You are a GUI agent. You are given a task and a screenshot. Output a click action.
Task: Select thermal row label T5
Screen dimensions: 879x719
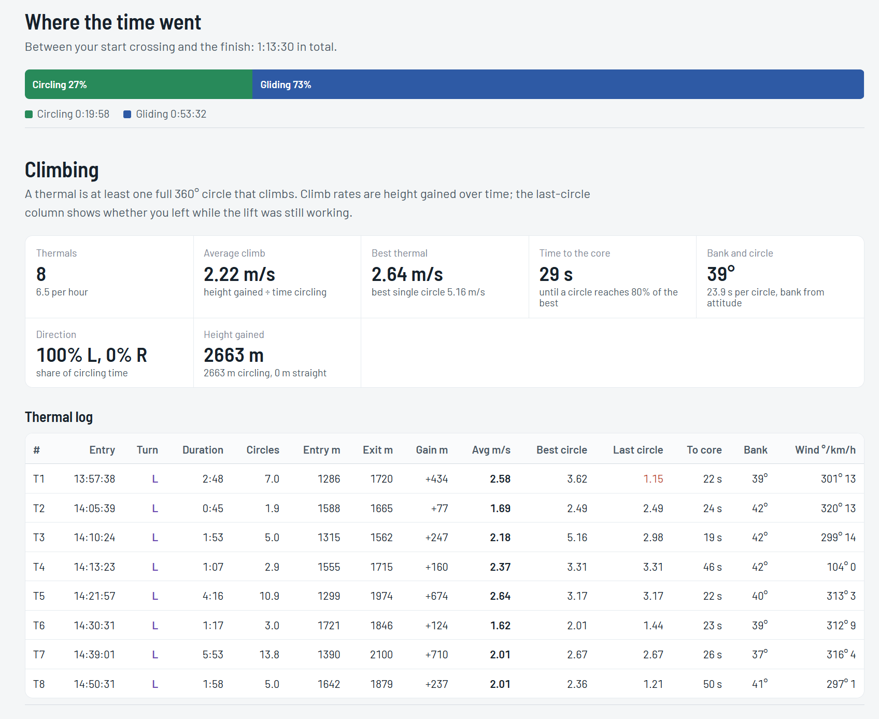pyautogui.click(x=39, y=596)
